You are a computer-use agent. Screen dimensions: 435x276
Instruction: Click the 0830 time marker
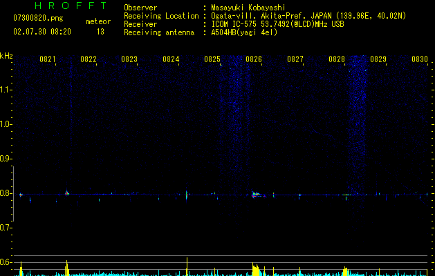point(420,59)
